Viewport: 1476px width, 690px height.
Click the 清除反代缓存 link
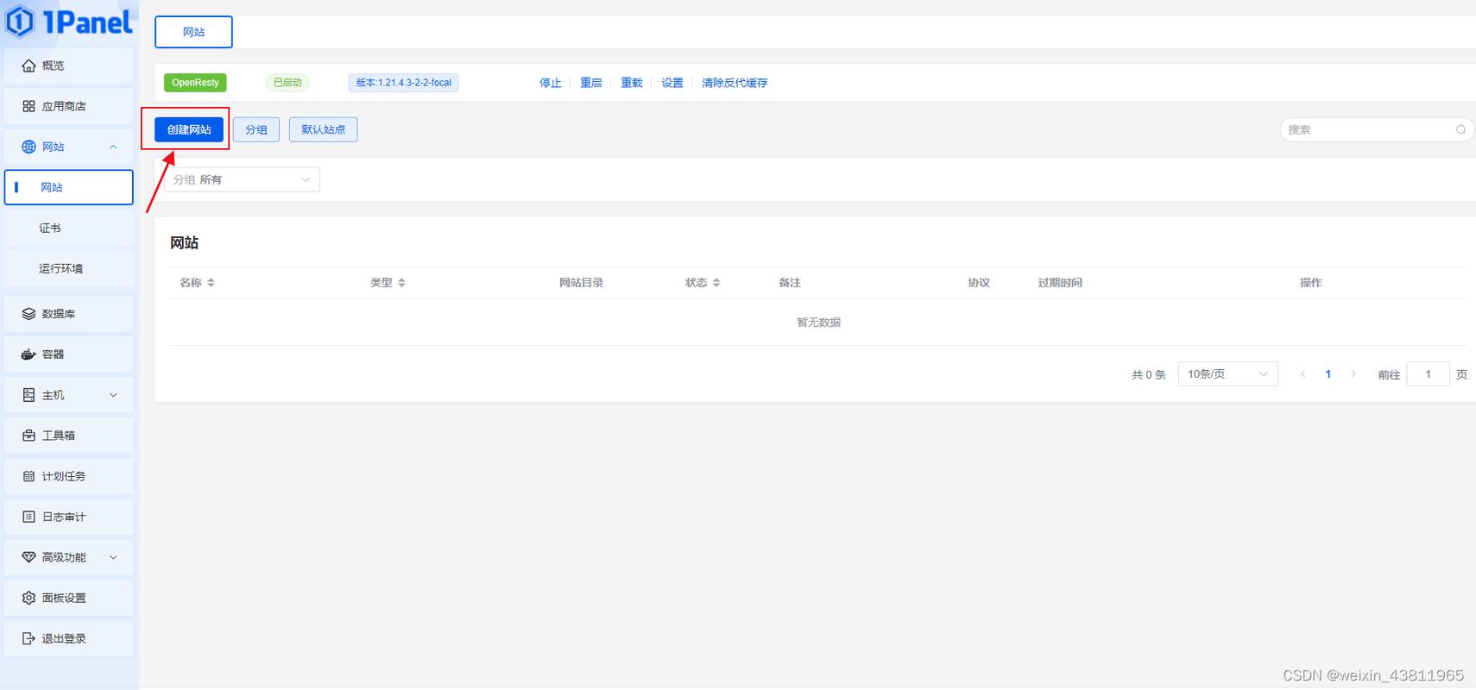pyautogui.click(x=735, y=83)
